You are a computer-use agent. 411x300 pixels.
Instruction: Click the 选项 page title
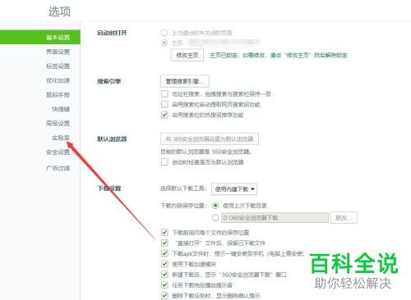[59, 11]
